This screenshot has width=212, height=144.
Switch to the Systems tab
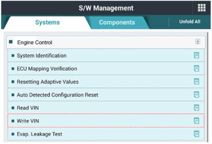click(x=47, y=22)
